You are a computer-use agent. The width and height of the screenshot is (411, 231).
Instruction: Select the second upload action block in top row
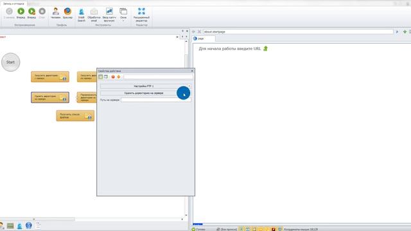87,77
